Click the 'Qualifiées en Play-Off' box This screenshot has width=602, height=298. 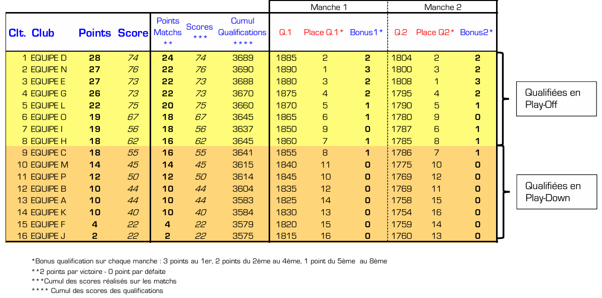pos(556,98)
